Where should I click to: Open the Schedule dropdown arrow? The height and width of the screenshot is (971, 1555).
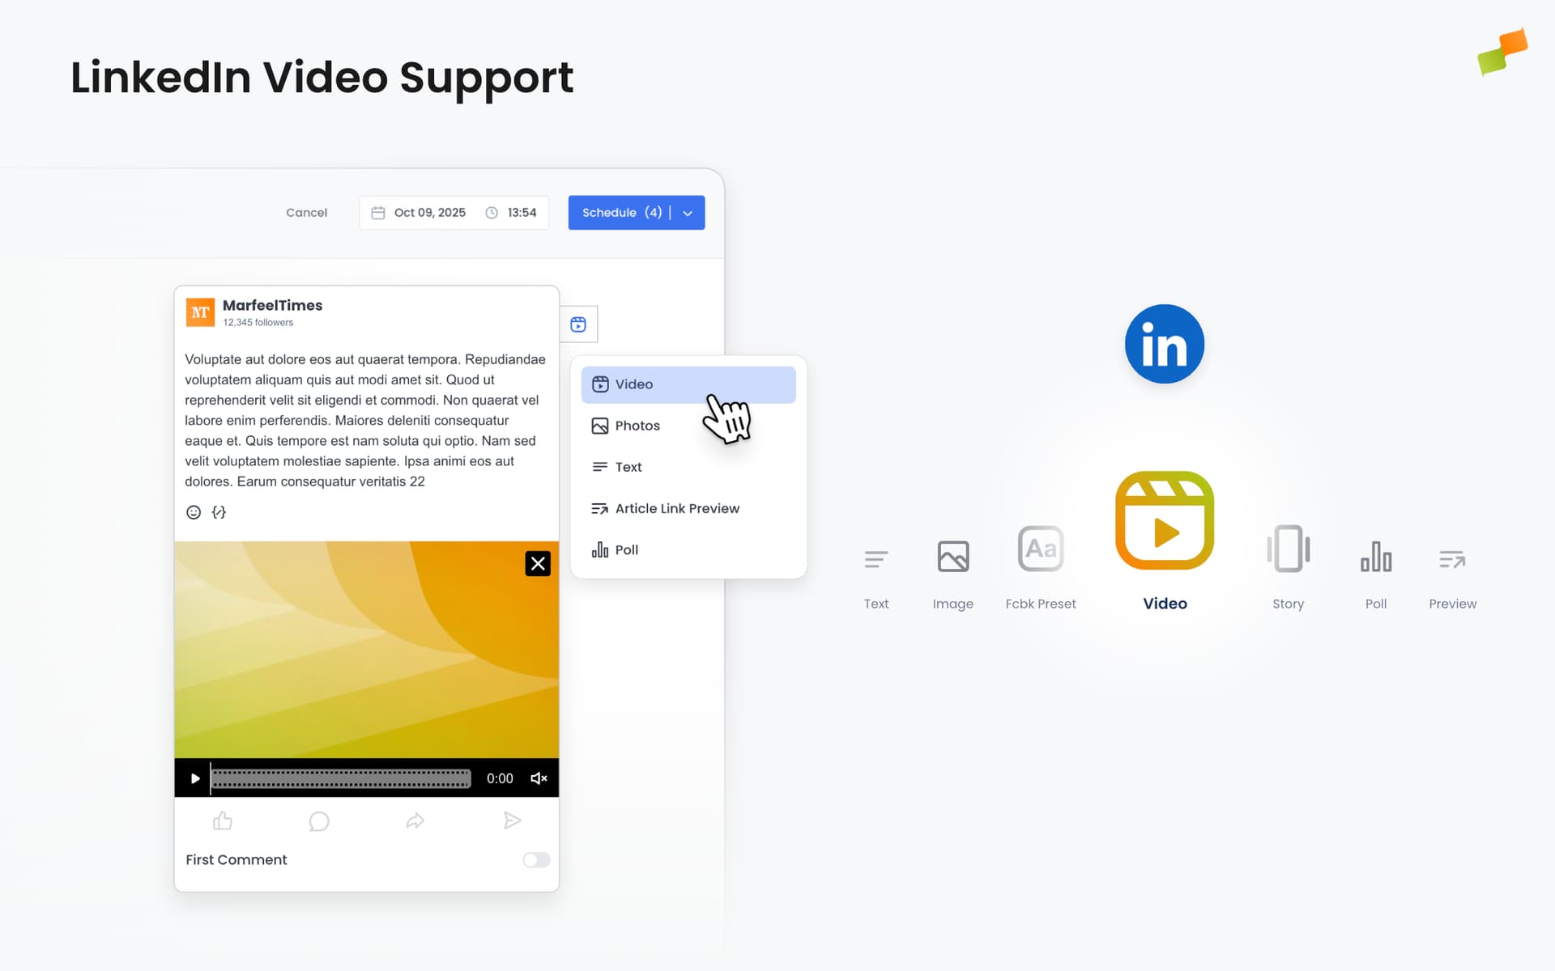(x=688, y=214)
